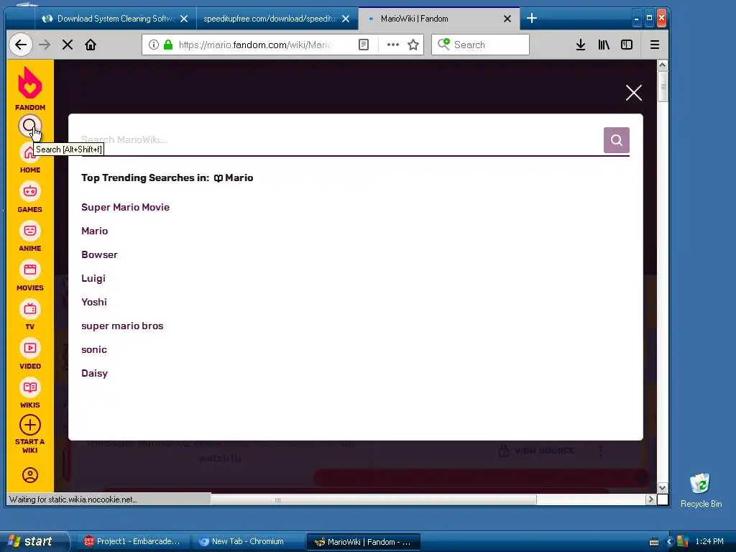Toggle the sidebars icon in toolbar
736x552 pixels.
click(627, 45)
